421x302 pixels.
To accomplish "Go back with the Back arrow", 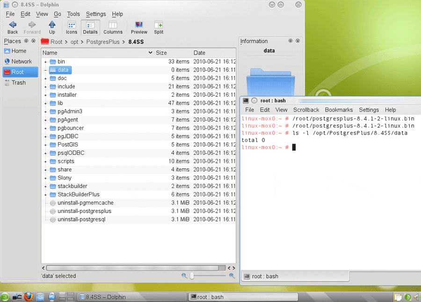I will pos(13,28).
